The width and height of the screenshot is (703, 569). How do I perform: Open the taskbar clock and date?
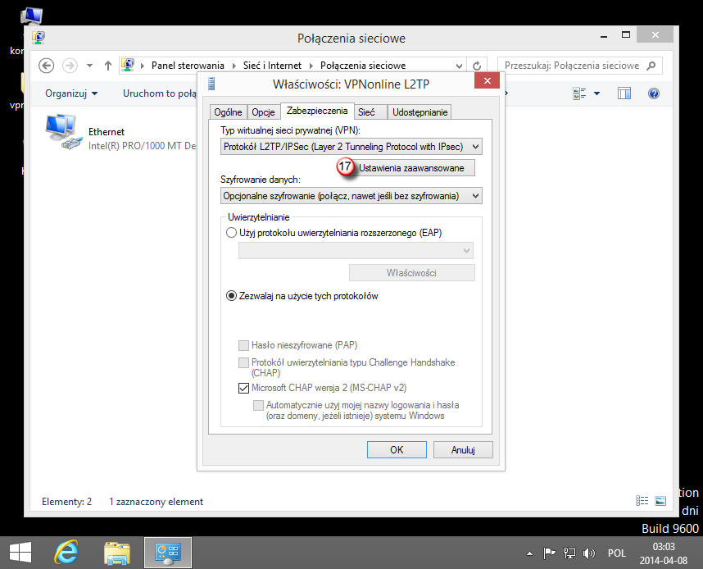tap(663, 553)
